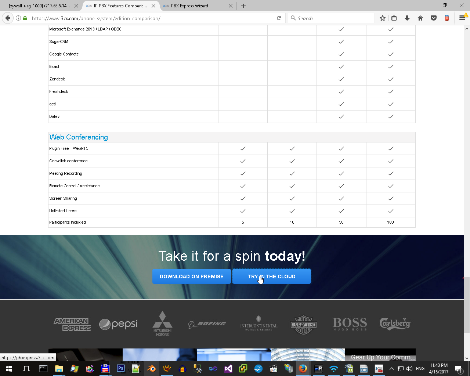Click the 'Remote Control / Assistance' row label
470x376 pixels.
[75, 186]
